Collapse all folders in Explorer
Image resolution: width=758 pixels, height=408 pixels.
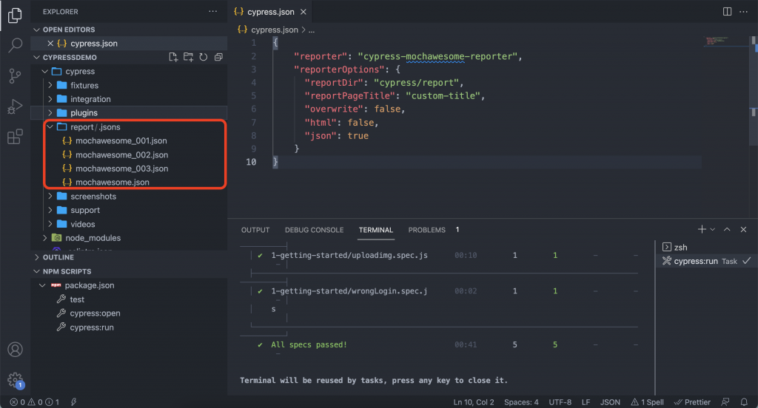tap(218, 57)
